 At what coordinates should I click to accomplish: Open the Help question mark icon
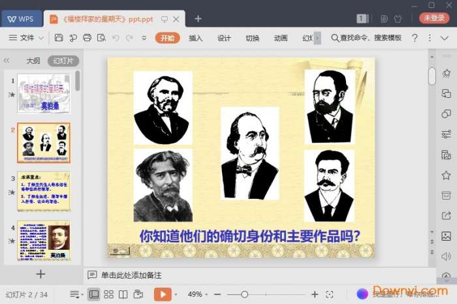tap(415, 38)
